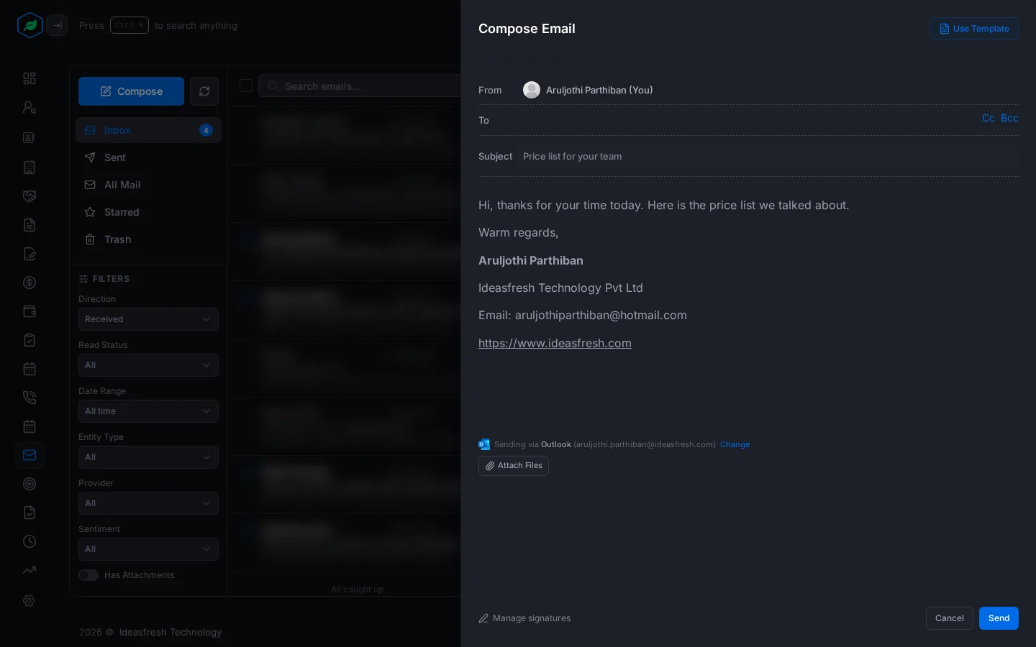1036x647 pixels.
Task: Select the All Mail folder
Action: [x=148, y=185]
